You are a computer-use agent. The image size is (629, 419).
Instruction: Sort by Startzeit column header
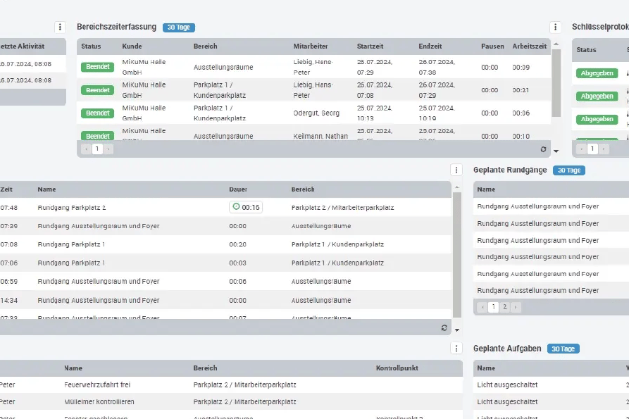pos(370,46)
